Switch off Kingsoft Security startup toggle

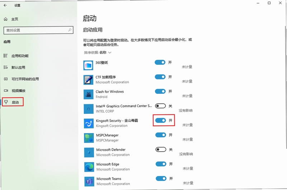coord(160,120)
